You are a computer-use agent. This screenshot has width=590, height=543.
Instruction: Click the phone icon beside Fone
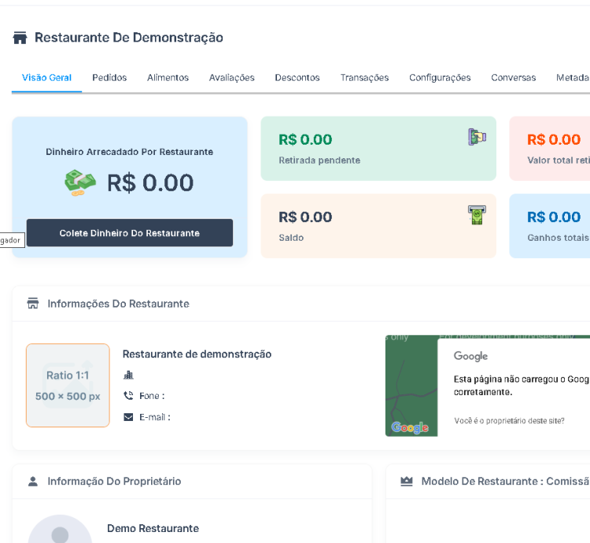128,396
